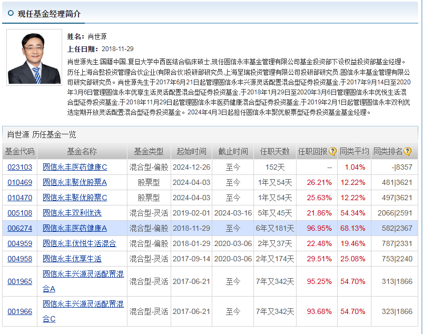
Task: Click the end date 2024-03-16
Action: [233, 213]
